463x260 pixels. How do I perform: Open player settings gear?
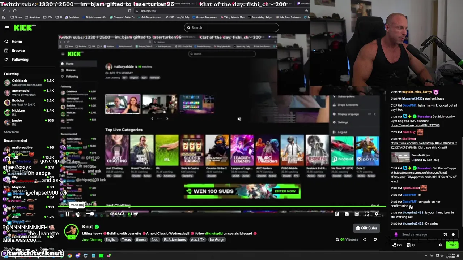377,214
